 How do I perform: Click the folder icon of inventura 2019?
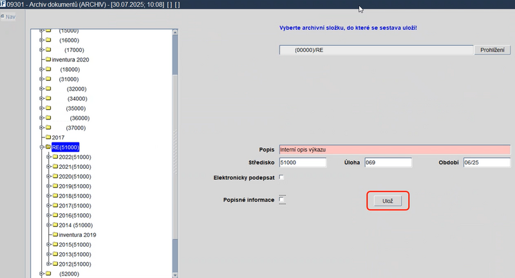tap(55, 234)
